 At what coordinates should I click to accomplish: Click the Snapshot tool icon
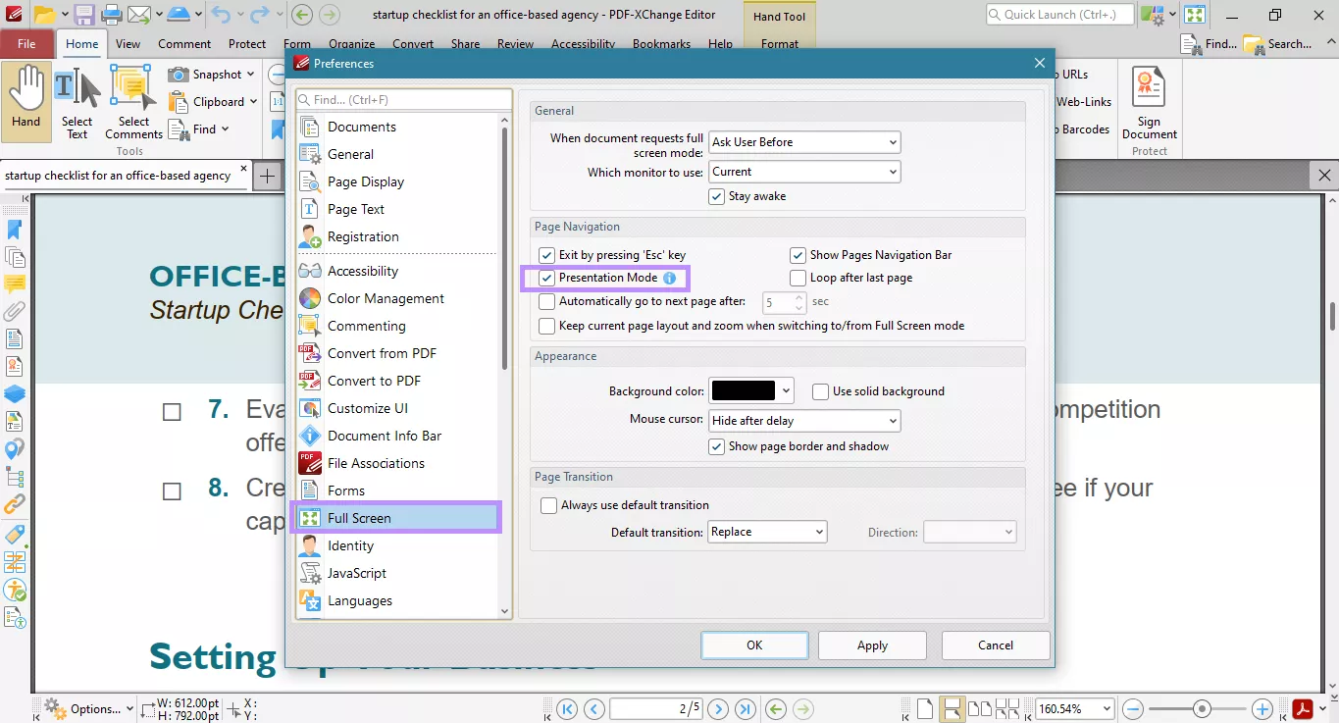180,74
